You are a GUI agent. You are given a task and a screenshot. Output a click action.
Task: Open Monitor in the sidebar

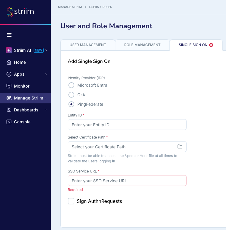click(x=25, y=86)
